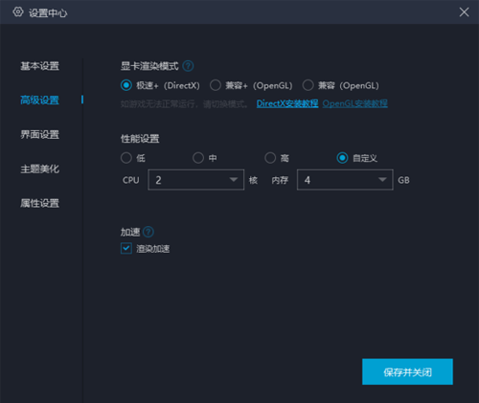Click the 性能设置 section heading
This screenshot has width=479, height=403.
pos(140,139)
